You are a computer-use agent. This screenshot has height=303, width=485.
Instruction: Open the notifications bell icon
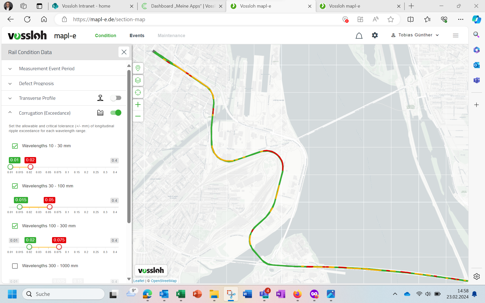(359, 36)
